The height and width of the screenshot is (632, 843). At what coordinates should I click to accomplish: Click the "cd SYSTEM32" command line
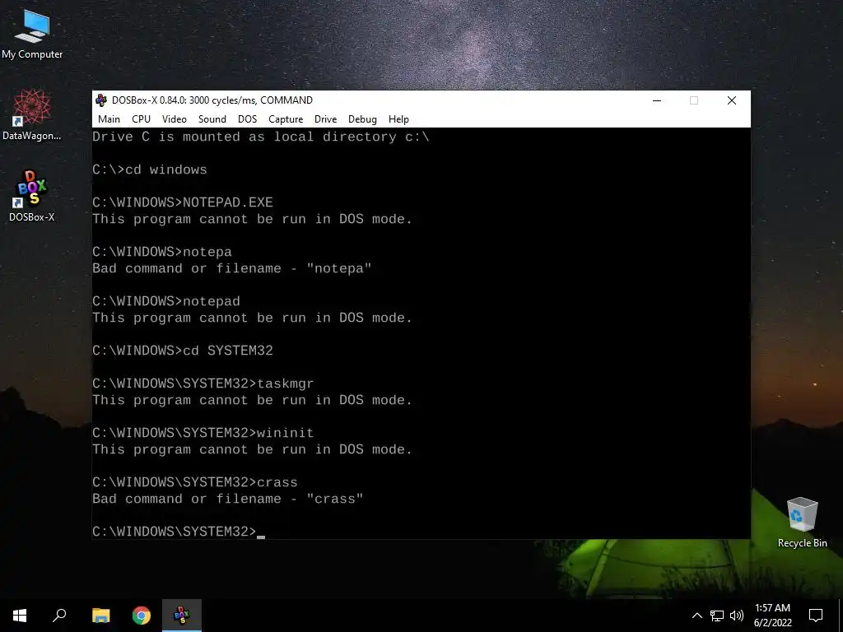pos(183,351)
